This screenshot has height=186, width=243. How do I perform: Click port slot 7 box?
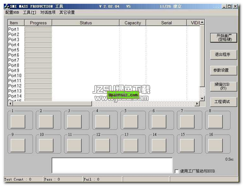[187, 121]
